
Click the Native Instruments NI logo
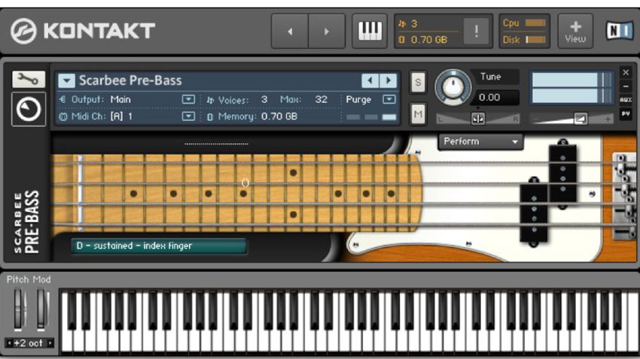click(x=619, y=31)
